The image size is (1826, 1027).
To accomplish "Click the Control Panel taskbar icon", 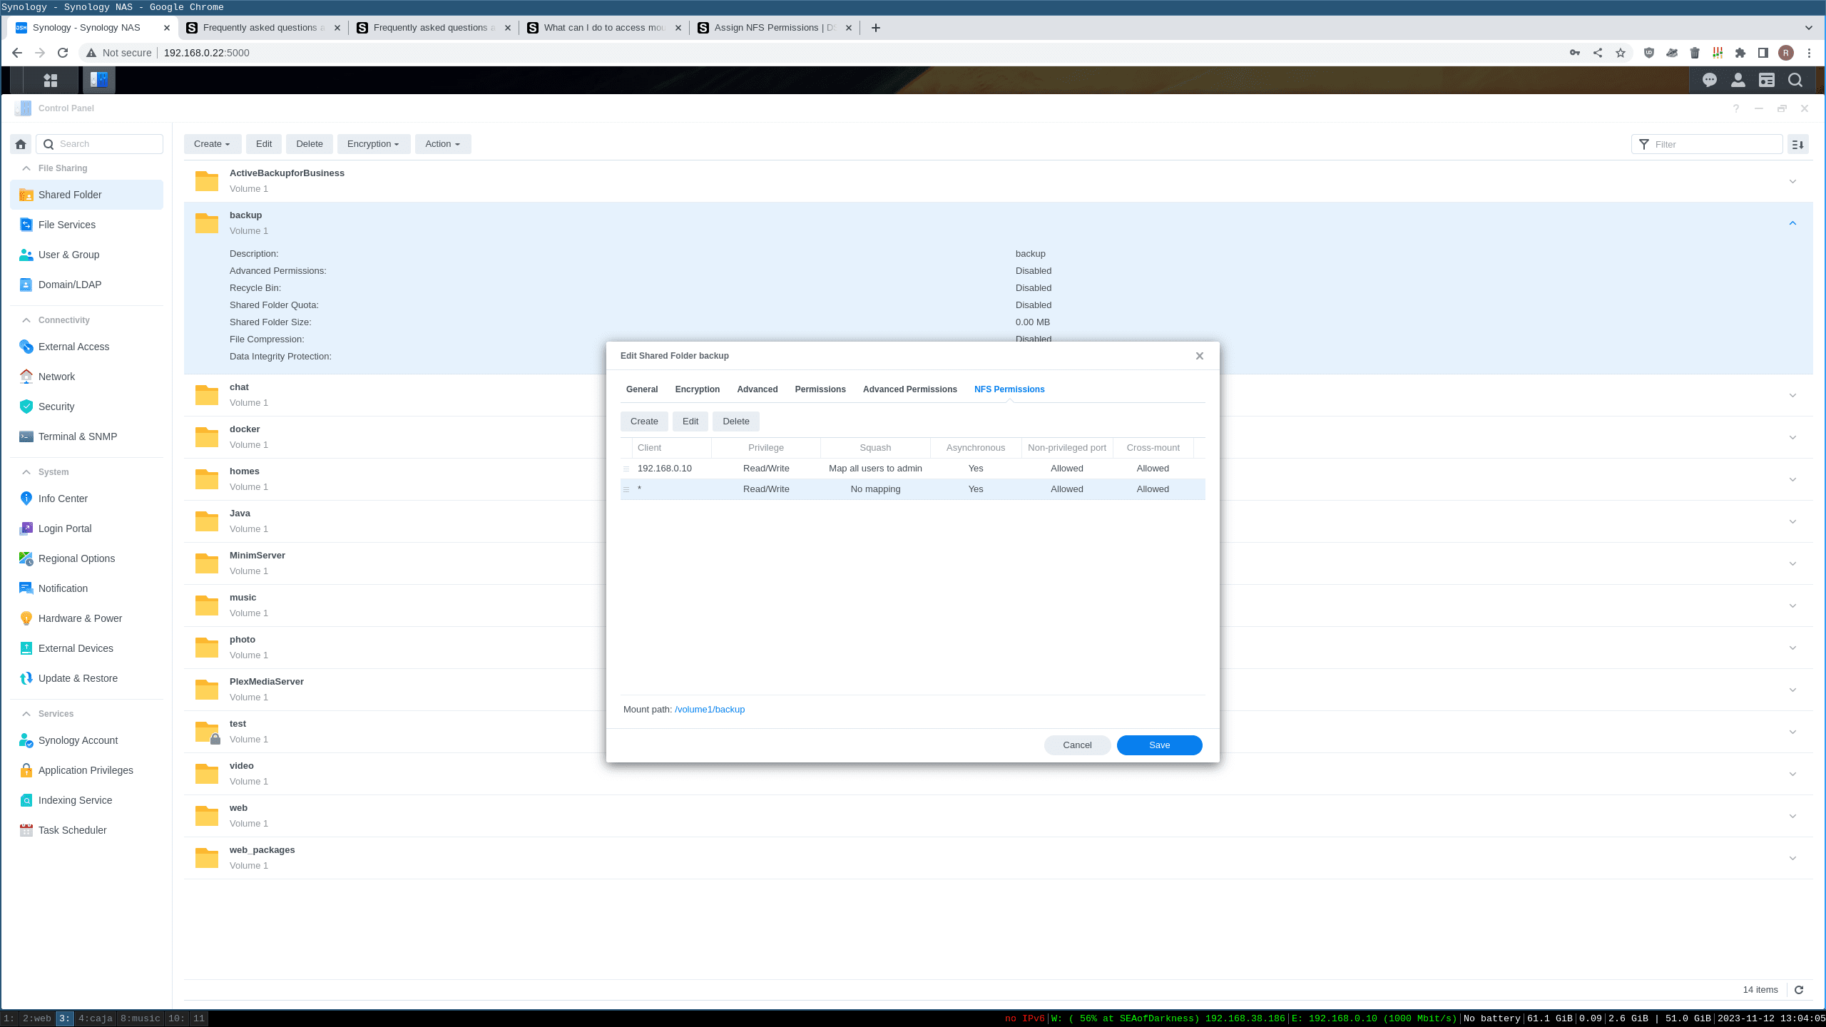I will pos(99,80).
